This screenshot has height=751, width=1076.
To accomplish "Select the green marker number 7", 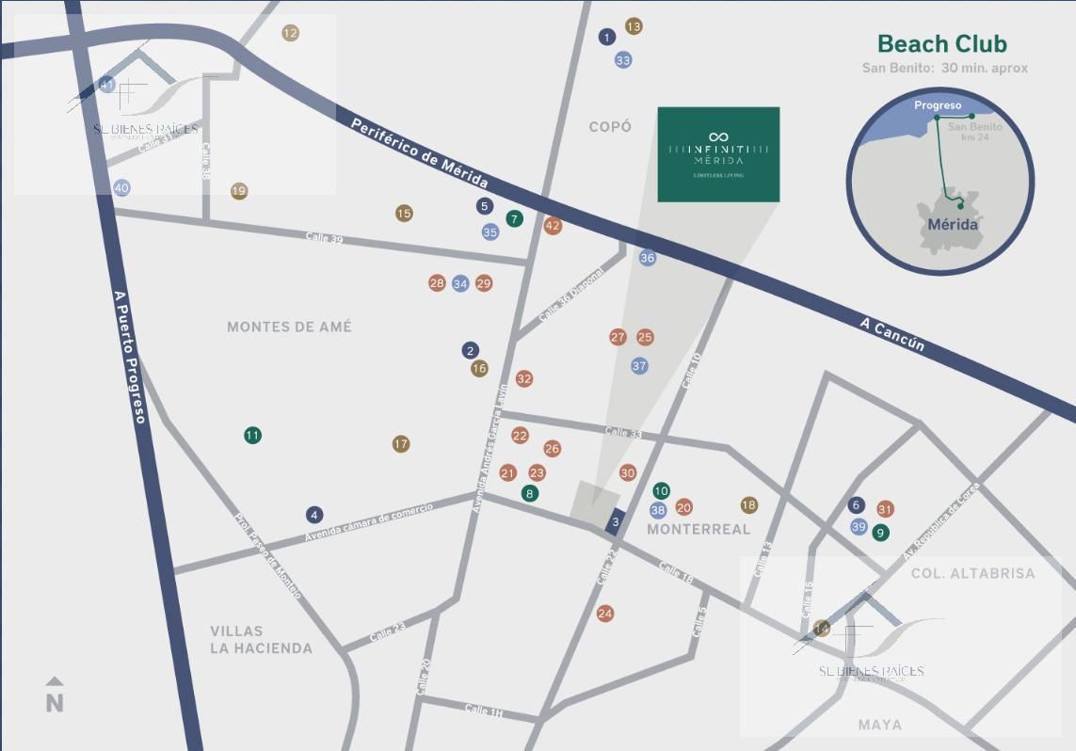I will pos(514,218).
